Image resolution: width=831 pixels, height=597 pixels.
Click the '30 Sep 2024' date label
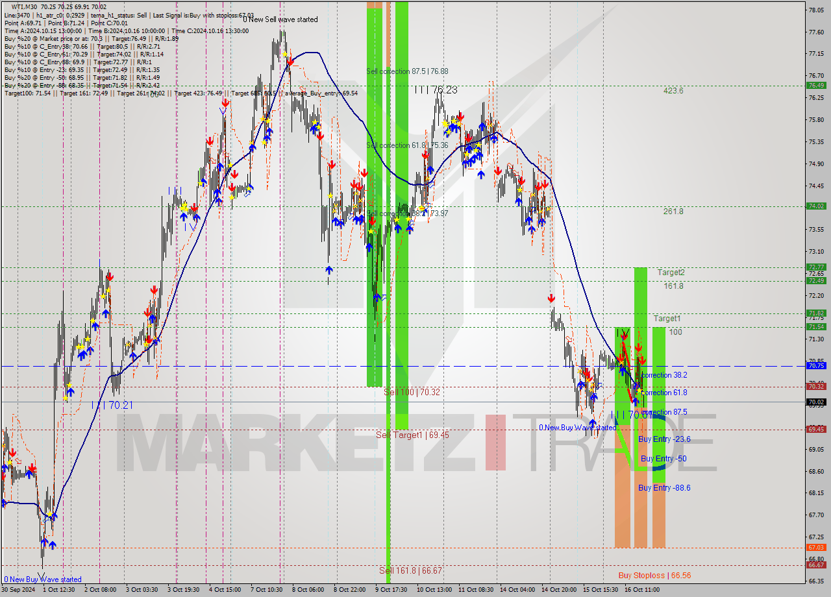click(x=19, y=590)
